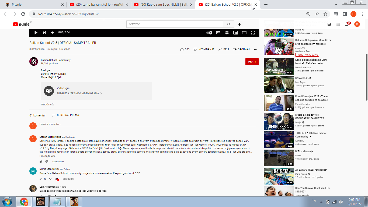368x207 pixels.
Task: Open Cekamo Schipovca i Mitra video thumbnail
Action: (x=279, y=47)
